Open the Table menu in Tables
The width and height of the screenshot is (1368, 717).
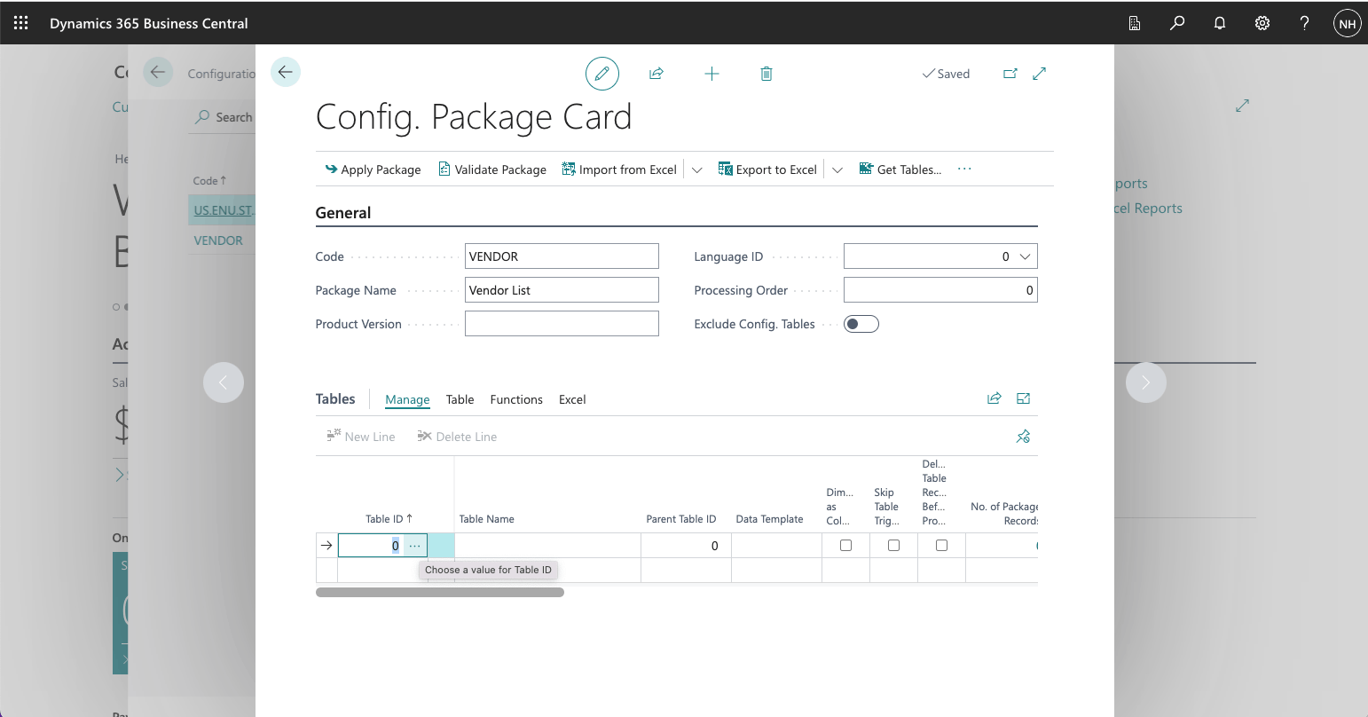click(x=460, y=399)
